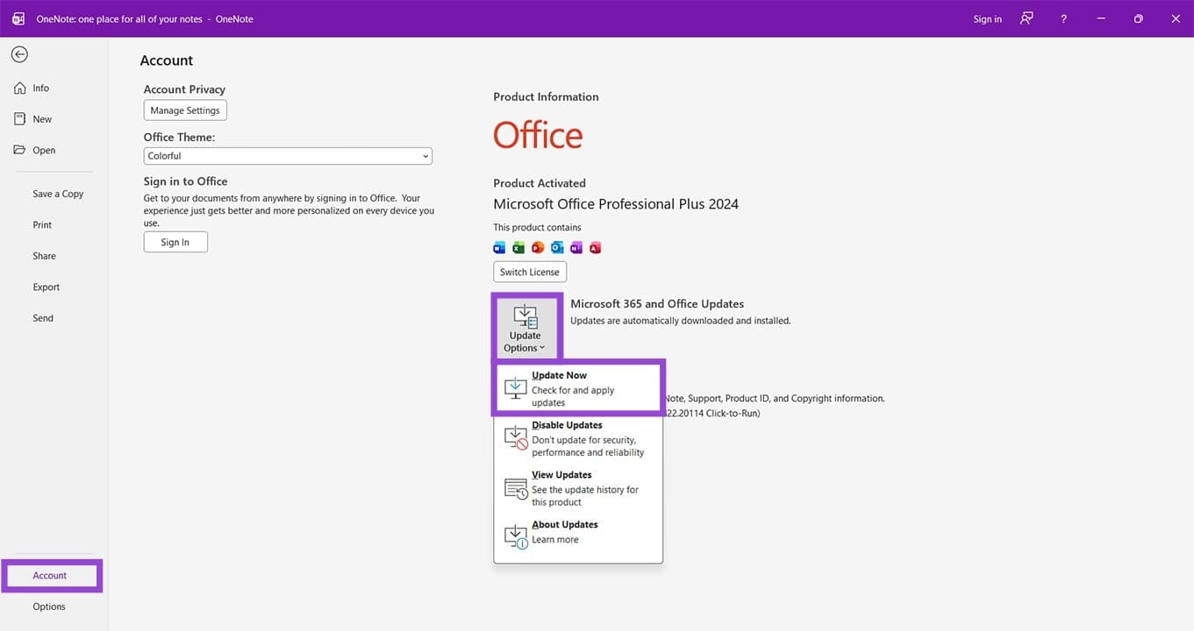The height and width of the screenshot is (631, 1194).
Task: Click the Help question mark icon
Action: pos(1062,18)
